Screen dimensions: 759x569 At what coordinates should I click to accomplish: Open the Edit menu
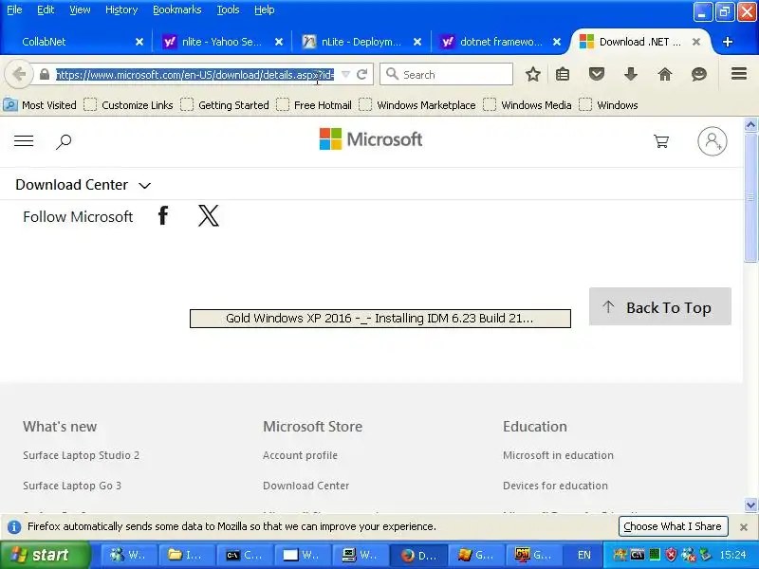coord(46,9)
